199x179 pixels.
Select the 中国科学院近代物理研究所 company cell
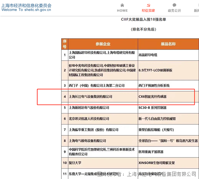[x=103, y=152]
